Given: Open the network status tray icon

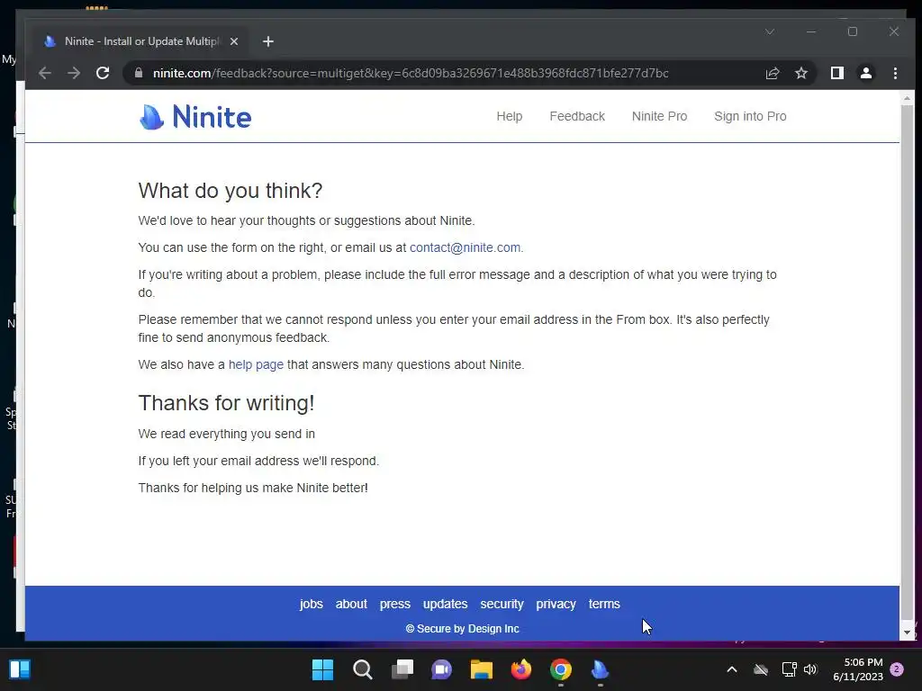Looking at the screenshot, I should (x=789, y=669).
